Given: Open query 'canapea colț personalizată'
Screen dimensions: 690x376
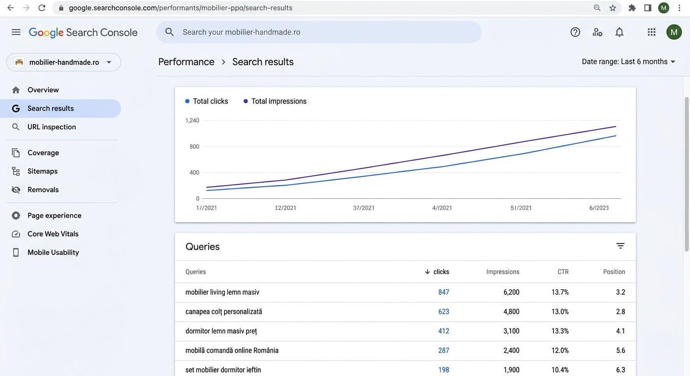Looking at the screenshot, I should pyautogui.click(x=223, y=312).
